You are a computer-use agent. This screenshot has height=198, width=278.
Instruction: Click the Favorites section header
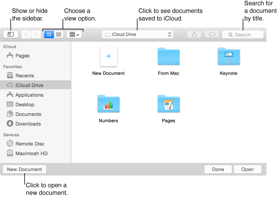click(x=12, y=66)
